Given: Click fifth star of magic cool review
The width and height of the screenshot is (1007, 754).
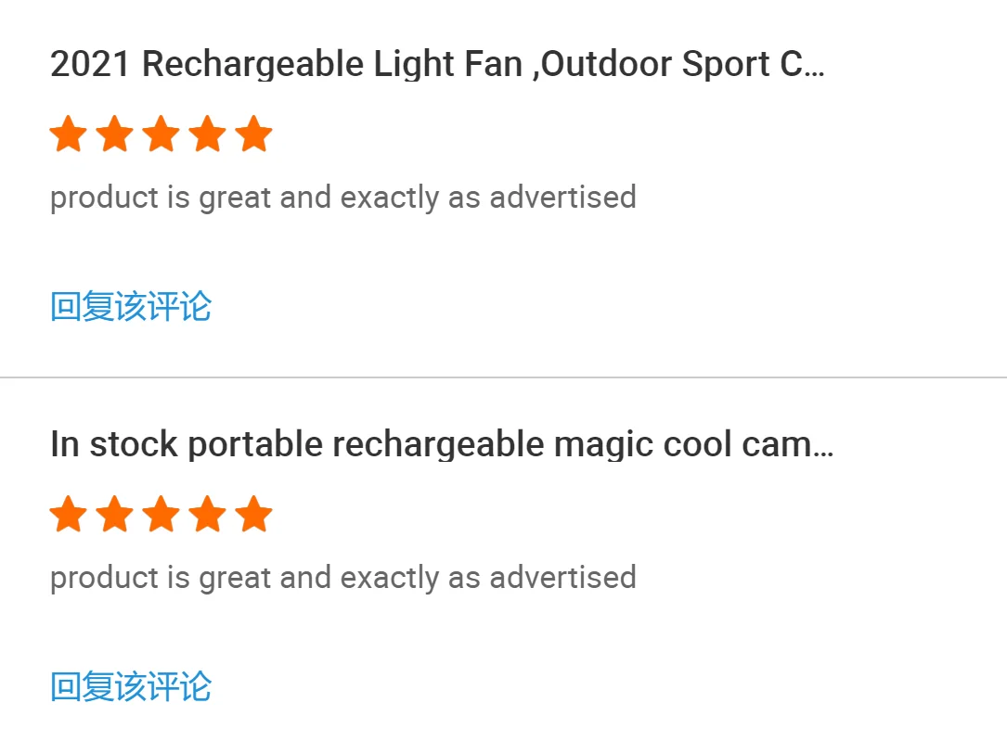Looking at the screenshot, I should 253,515.
